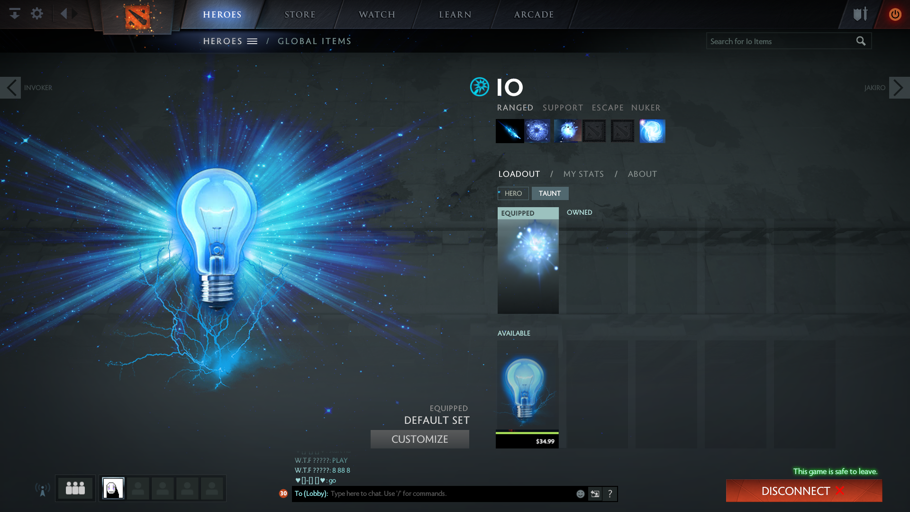910x512 pixels.
Task: Select Io's Relocate ultimate ability icon
Action: (x=652, y=131)
